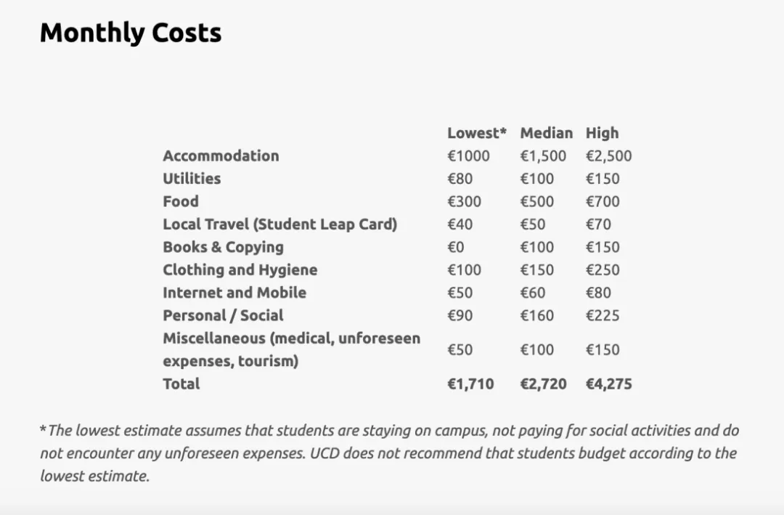Click the Miscellaneous expenses row label
The image size is (784, 515).
[x=292, y=349]
